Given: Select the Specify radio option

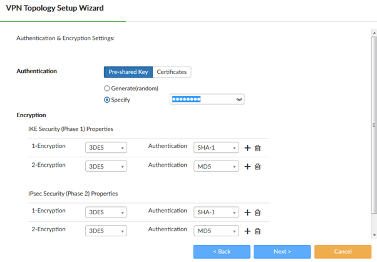Looking at the screenshot, I should click(x=107, y=100).
